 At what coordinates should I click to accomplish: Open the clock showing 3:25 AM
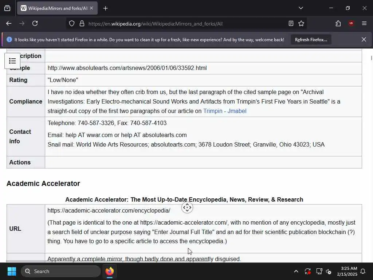coord(347,271)
